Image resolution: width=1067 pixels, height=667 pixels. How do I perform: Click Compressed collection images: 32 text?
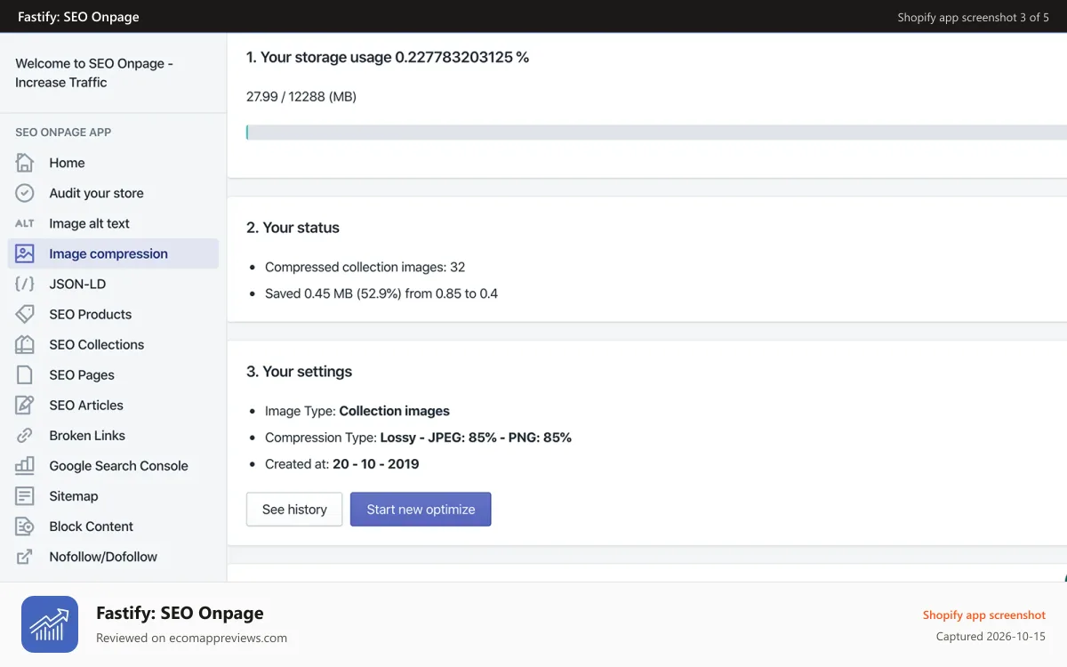(x=365, y=267)
